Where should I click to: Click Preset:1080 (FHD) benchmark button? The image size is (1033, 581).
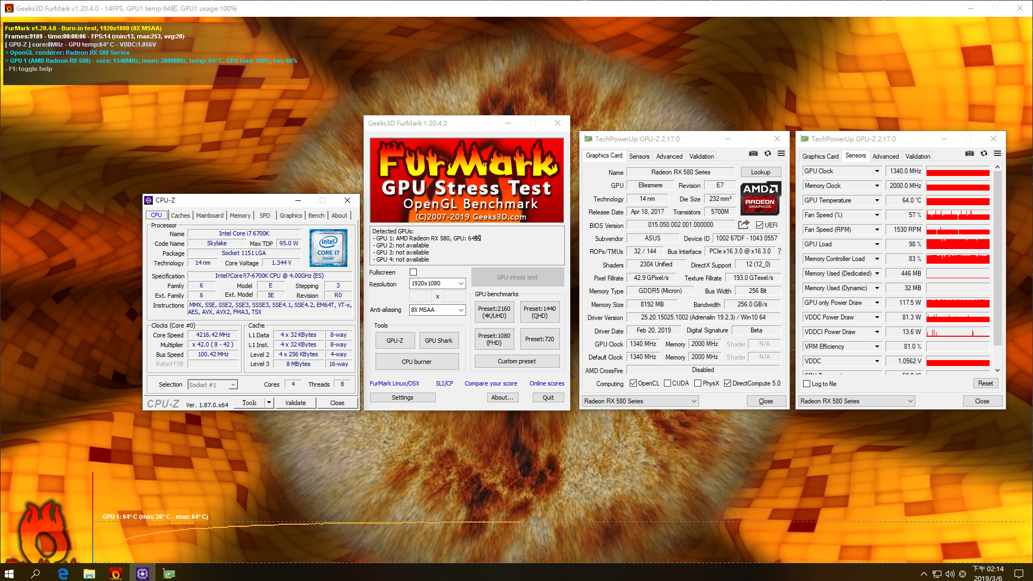[x=494, y=339]
